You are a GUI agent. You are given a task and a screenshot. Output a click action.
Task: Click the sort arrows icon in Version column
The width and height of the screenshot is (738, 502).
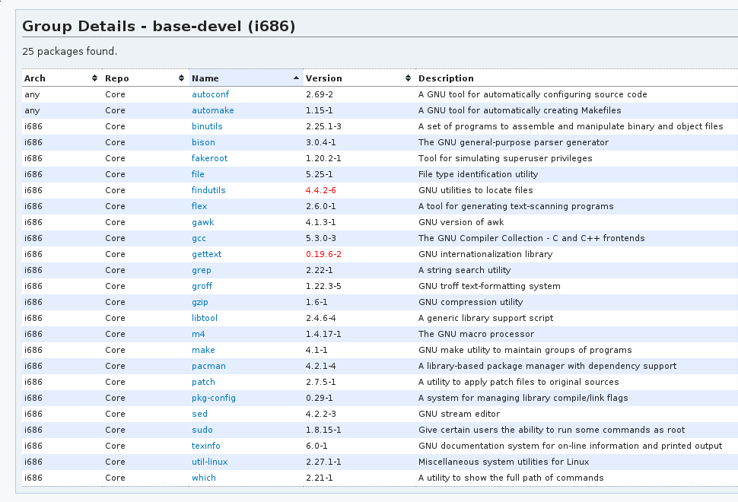pyautogui.click(x=409, y=78)
